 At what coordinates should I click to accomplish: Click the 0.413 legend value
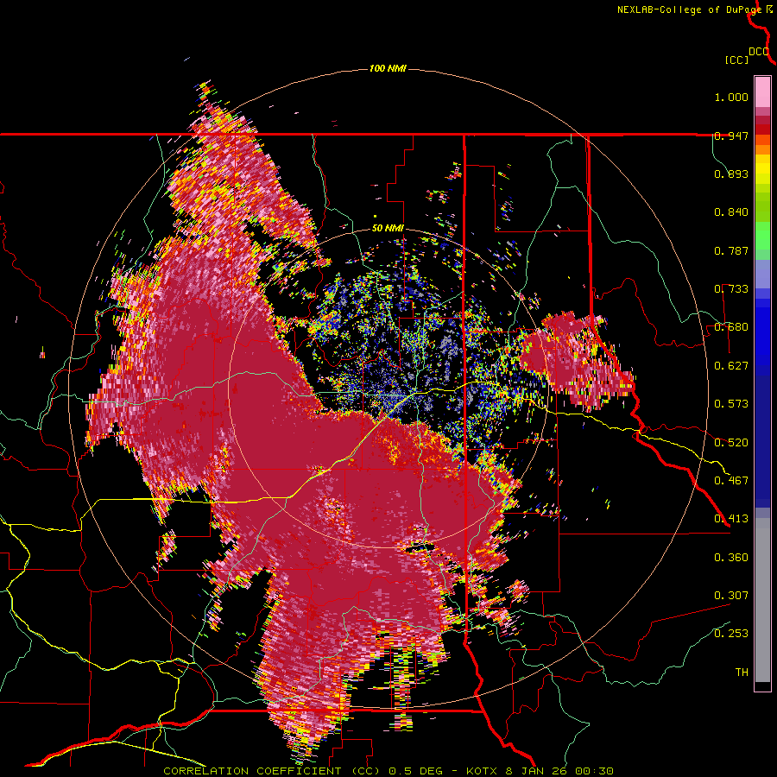[731, 519]
